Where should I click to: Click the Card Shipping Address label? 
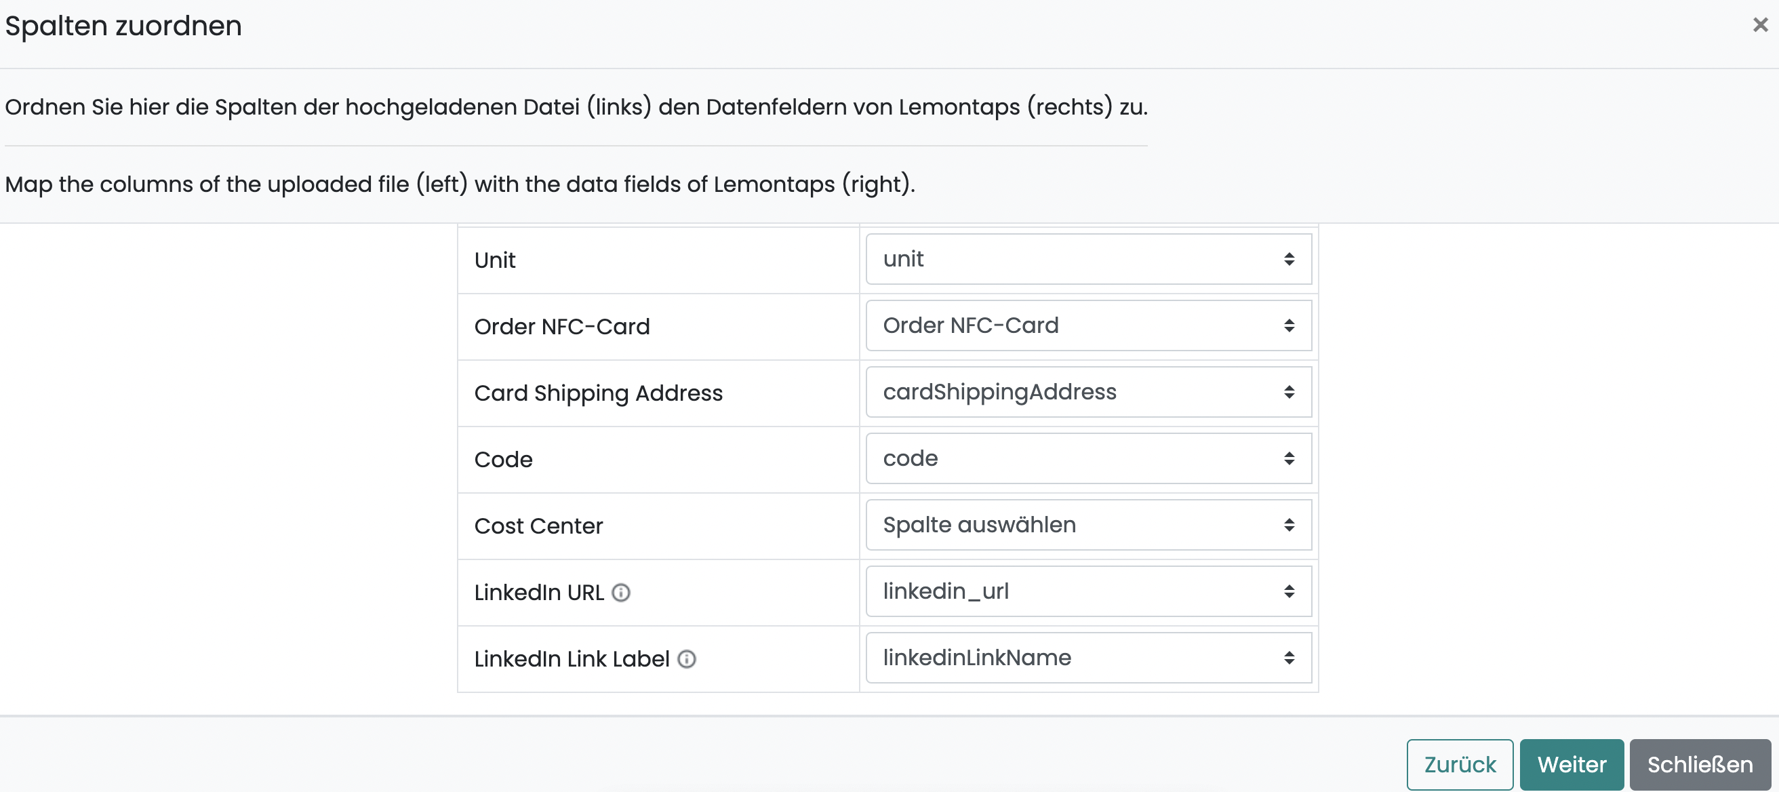598,393
